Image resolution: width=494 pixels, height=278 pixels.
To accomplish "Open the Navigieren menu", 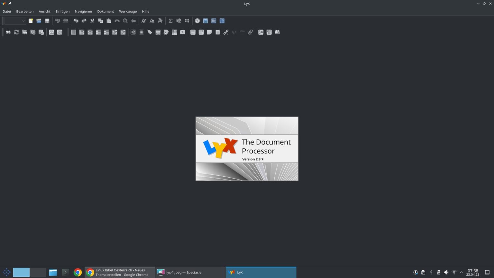I will 83,11.
